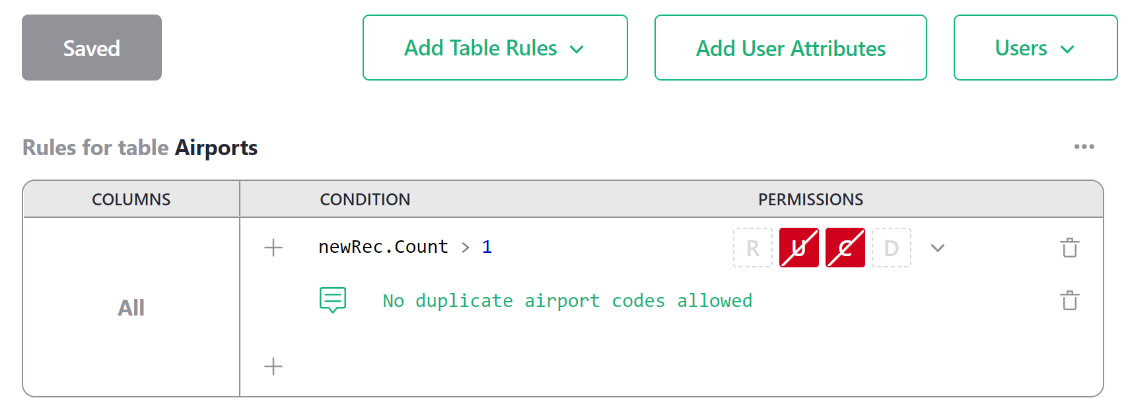Viewport: 1128px width, 404px height.
Task: Open the table options with the ellipsis icon
Action: coord(1084,147)
